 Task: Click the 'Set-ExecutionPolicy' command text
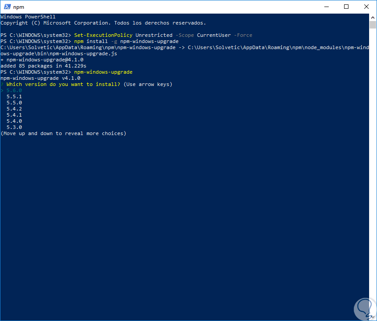[x=103, y=35]
